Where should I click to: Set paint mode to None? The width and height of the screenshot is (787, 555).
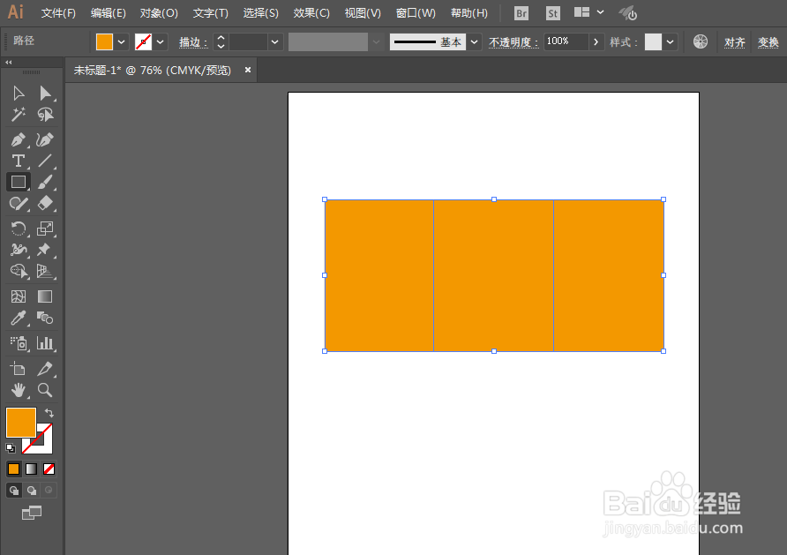pyautogui.click(x=49, y=469)
